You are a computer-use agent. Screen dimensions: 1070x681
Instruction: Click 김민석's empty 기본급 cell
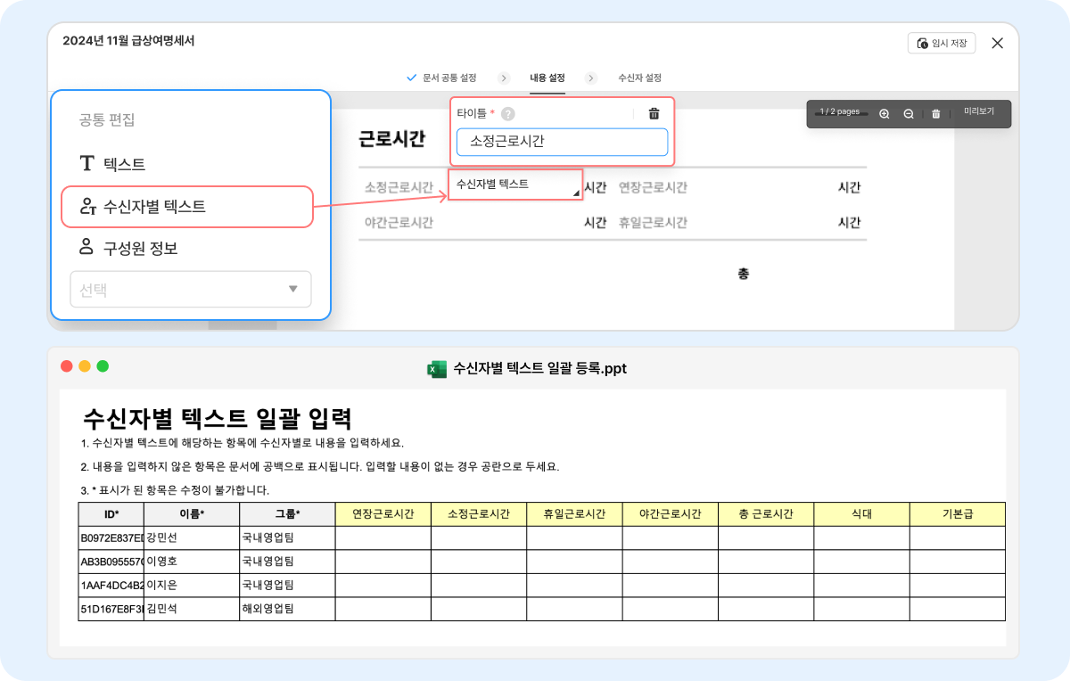(x=958, y=609)
